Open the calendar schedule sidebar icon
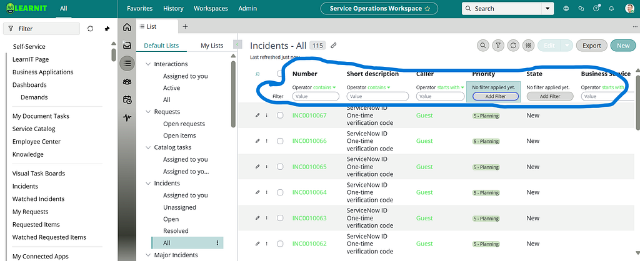The width and height of the screenshot is (640, 261). point(127,99)
